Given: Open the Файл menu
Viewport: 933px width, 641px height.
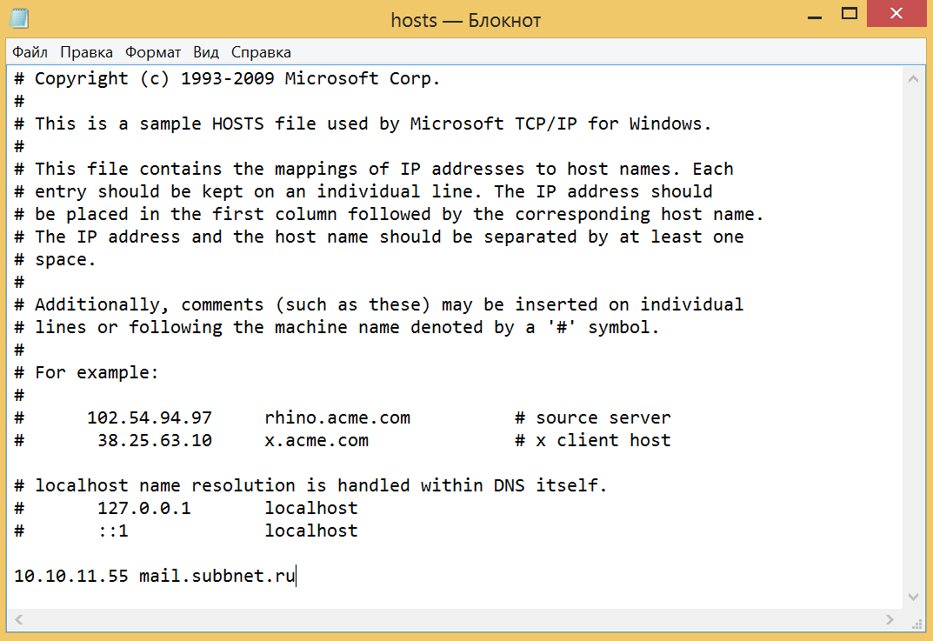Looking at the screenshot, I should 30,52.
